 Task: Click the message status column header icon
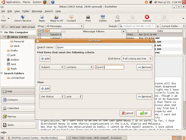click(40, 31)
